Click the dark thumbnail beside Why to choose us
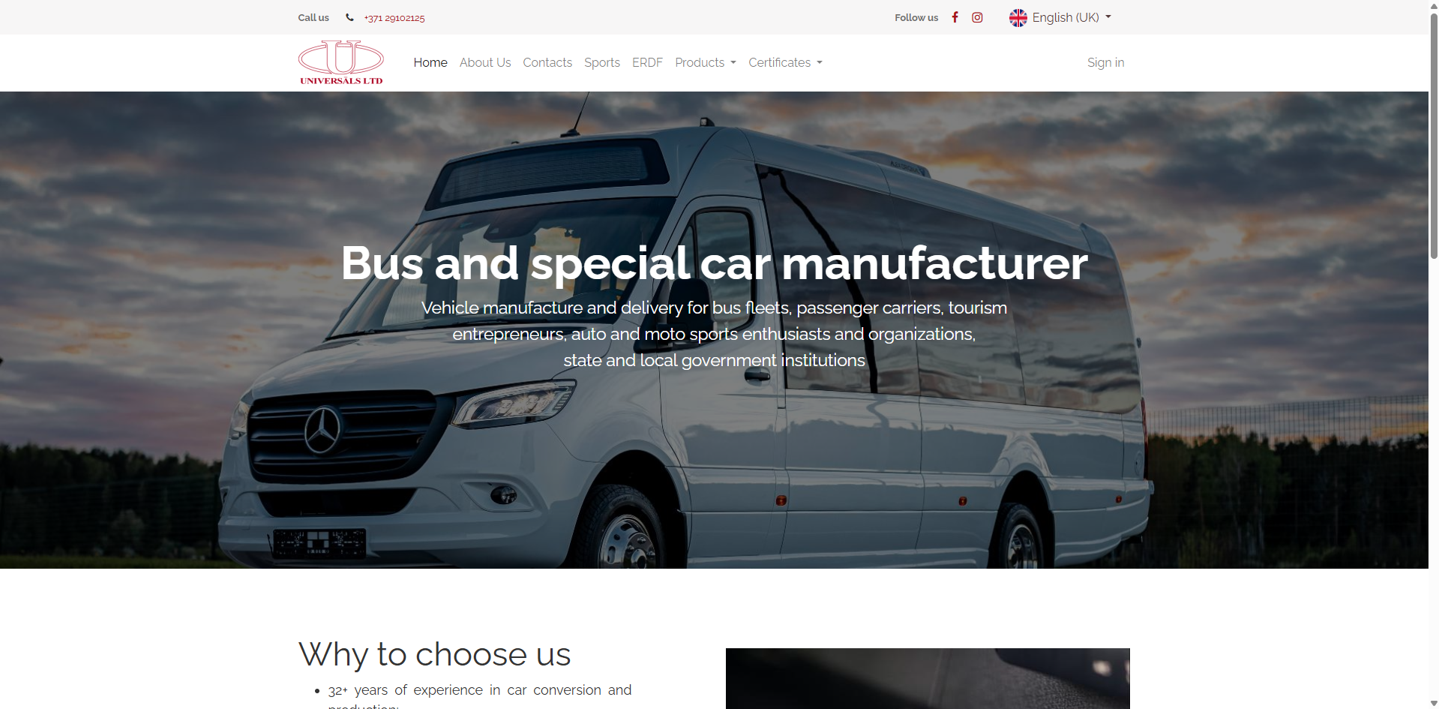 tap(928, 678)
